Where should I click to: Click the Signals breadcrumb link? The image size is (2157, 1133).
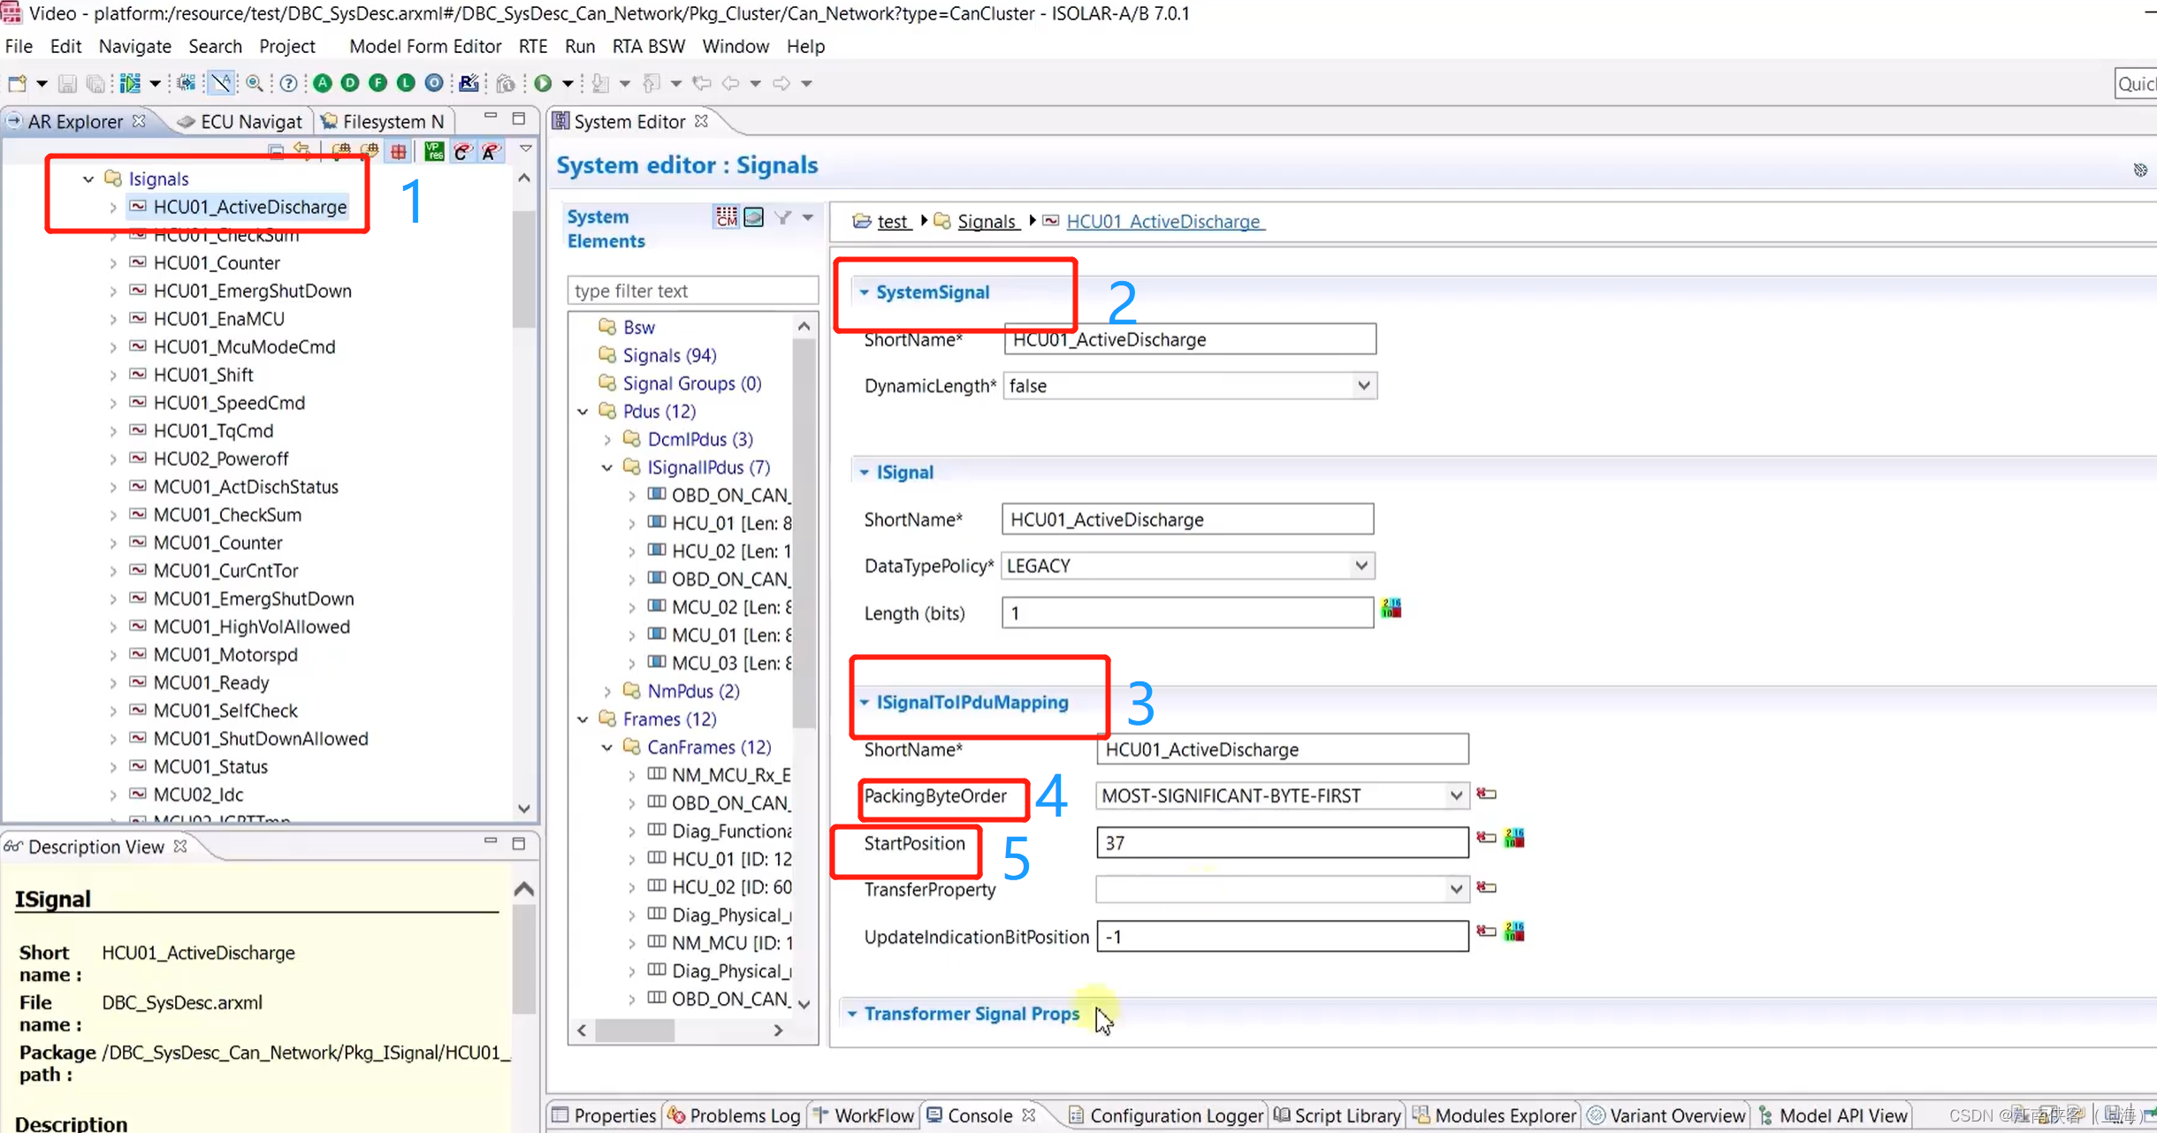[987, 221]
